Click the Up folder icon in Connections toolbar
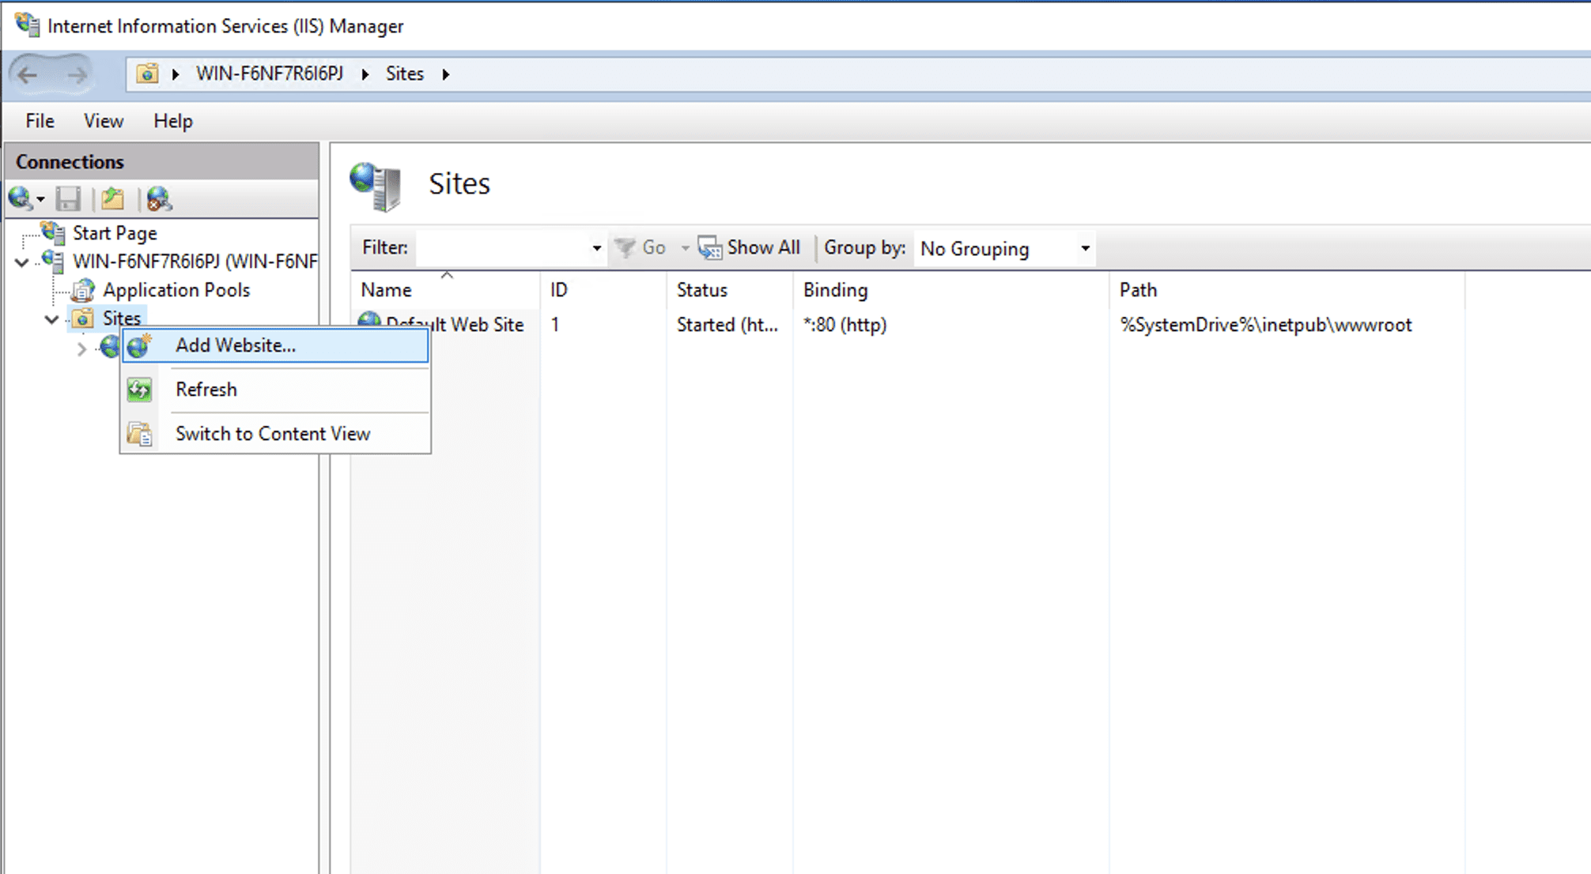Image resolution: width=1591 pixels, height=874 pixels. 112,198
